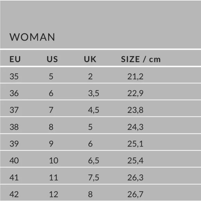Click the 22,9 cm cell
201x201 pixels.
click(136, 93)
